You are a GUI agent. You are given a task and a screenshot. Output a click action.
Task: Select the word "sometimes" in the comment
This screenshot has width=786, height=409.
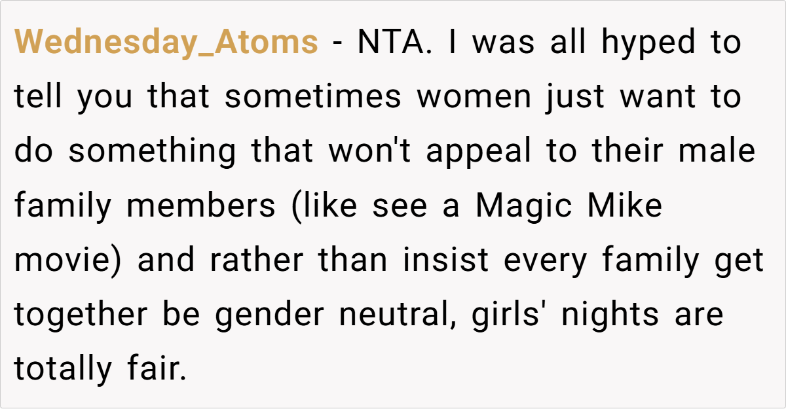(x=312, y=98)
